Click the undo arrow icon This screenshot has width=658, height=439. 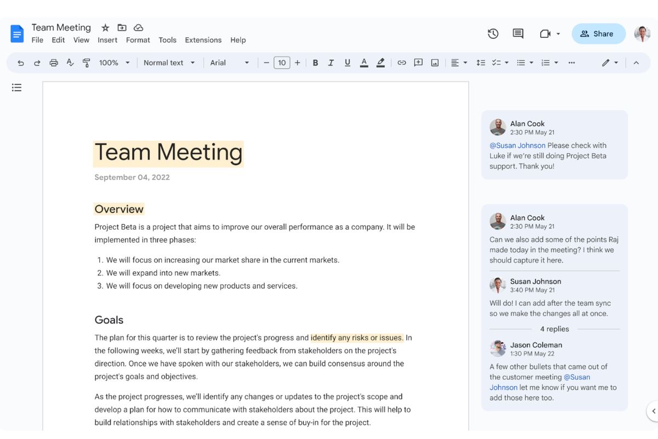[21, 63]
